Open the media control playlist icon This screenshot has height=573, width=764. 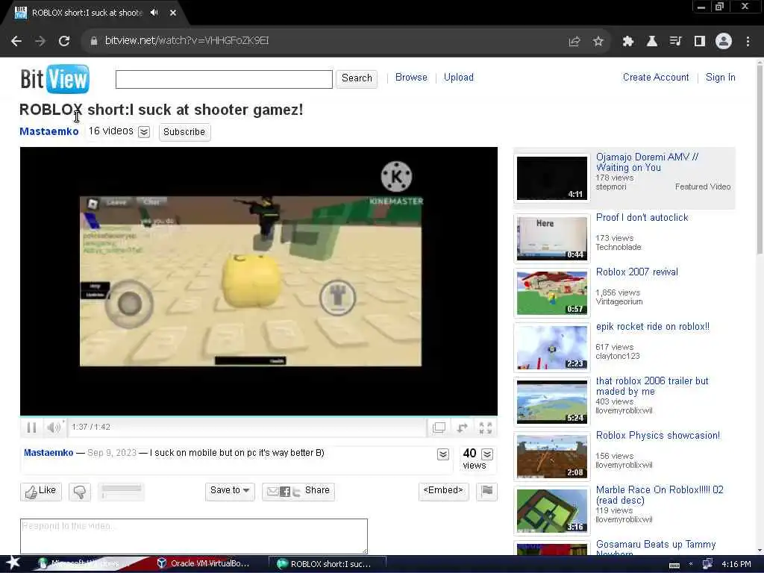coord(675,42)
